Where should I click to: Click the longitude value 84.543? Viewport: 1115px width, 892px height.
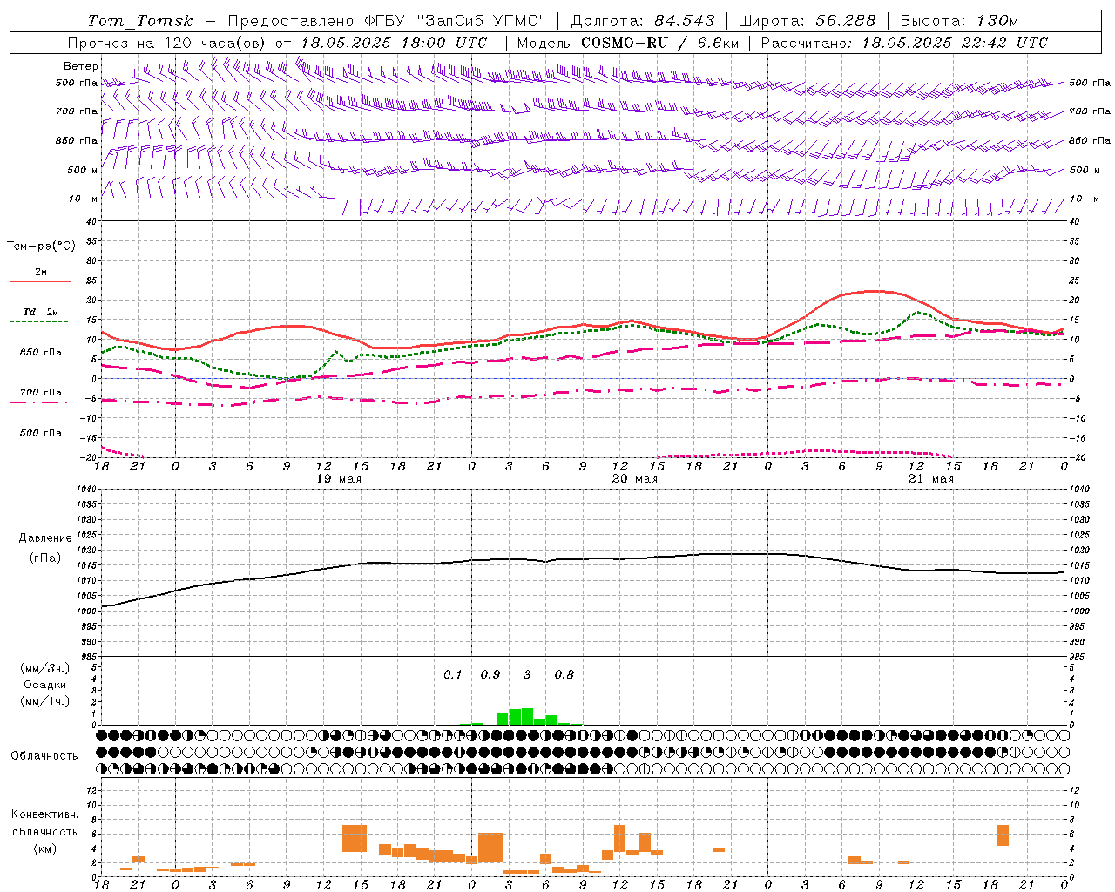[685, 21]
